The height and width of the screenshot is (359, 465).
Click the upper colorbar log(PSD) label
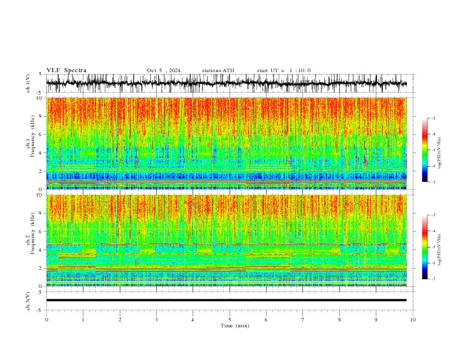[439, 153]
